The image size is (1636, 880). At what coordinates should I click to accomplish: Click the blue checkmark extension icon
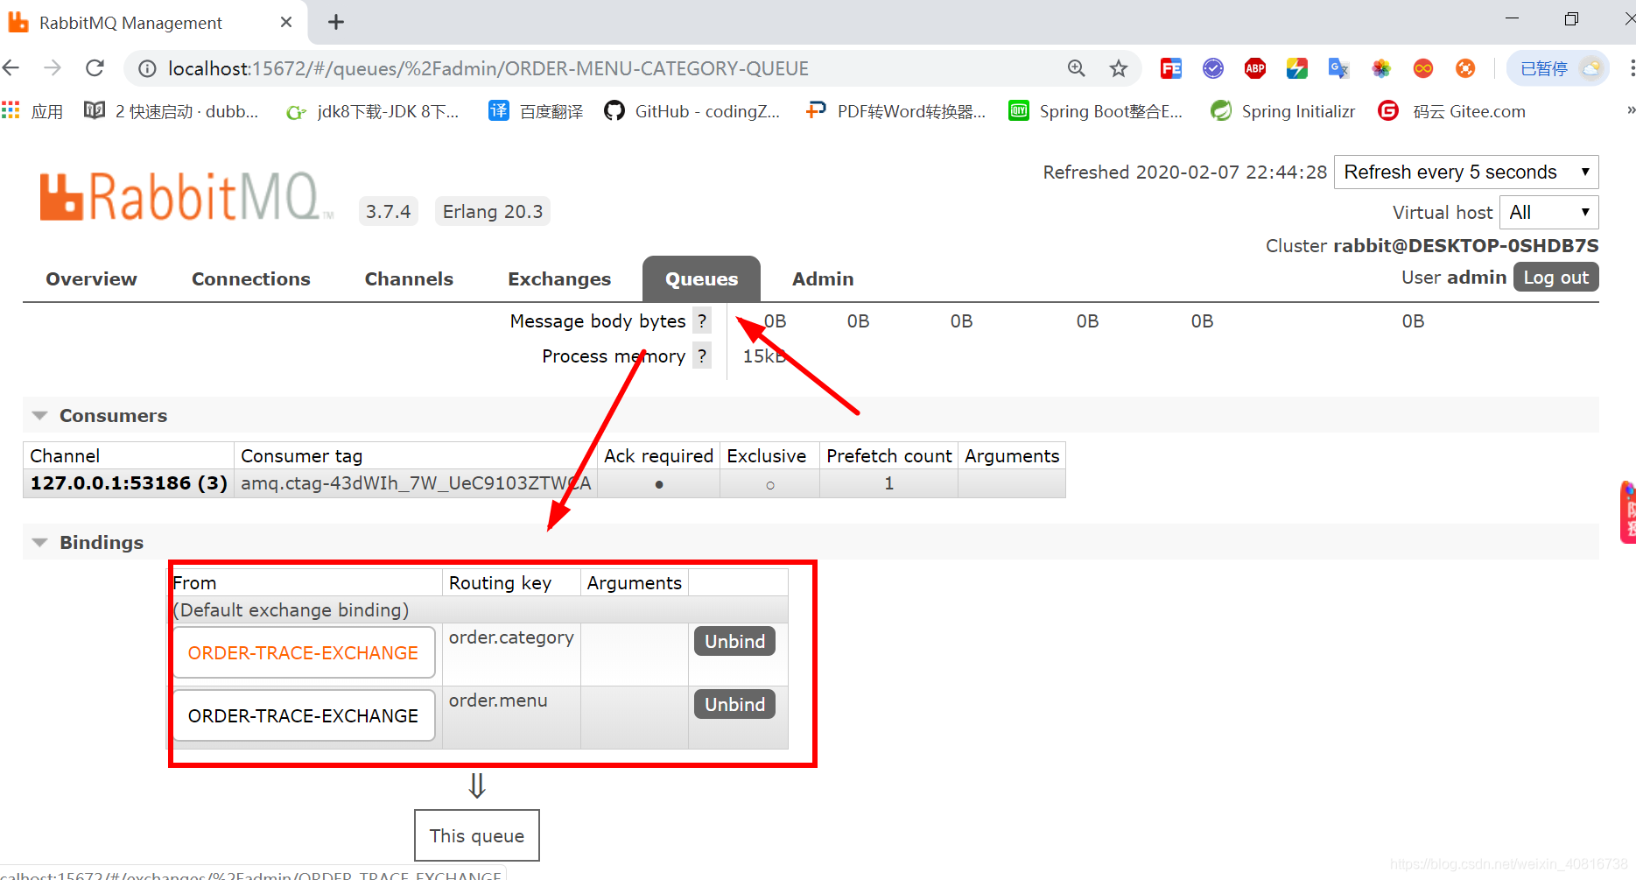tap(1212, 68)
